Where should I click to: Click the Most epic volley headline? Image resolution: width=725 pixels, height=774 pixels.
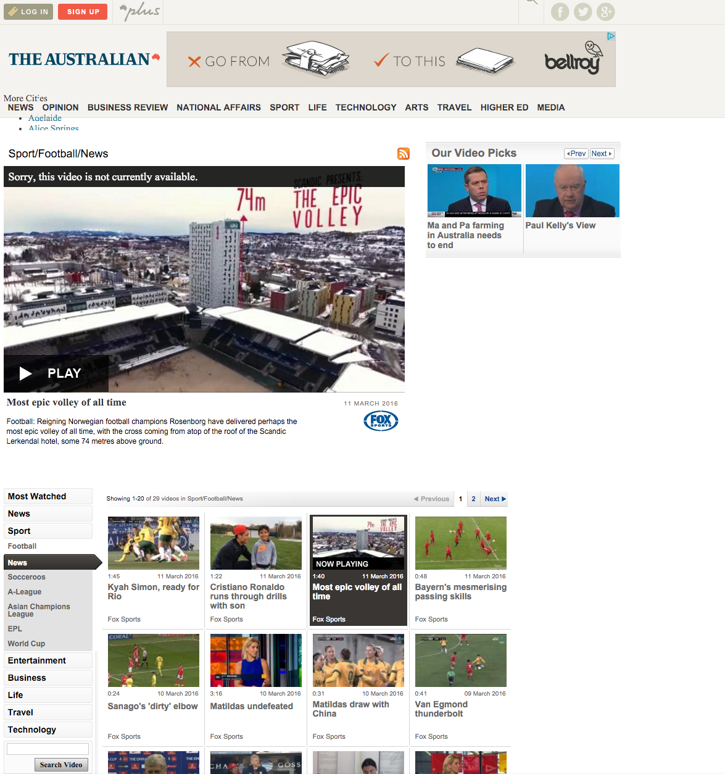point(67,402)
